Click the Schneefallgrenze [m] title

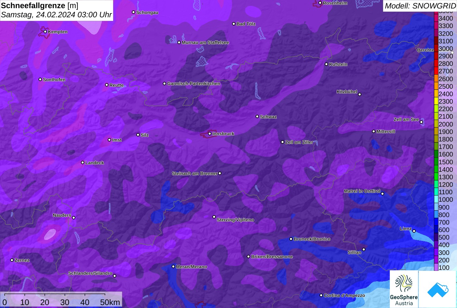39,6
